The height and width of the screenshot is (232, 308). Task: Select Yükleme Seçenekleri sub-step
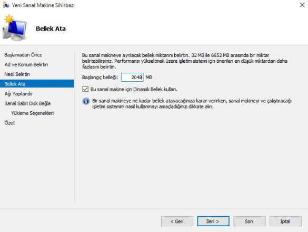(33, 113)
